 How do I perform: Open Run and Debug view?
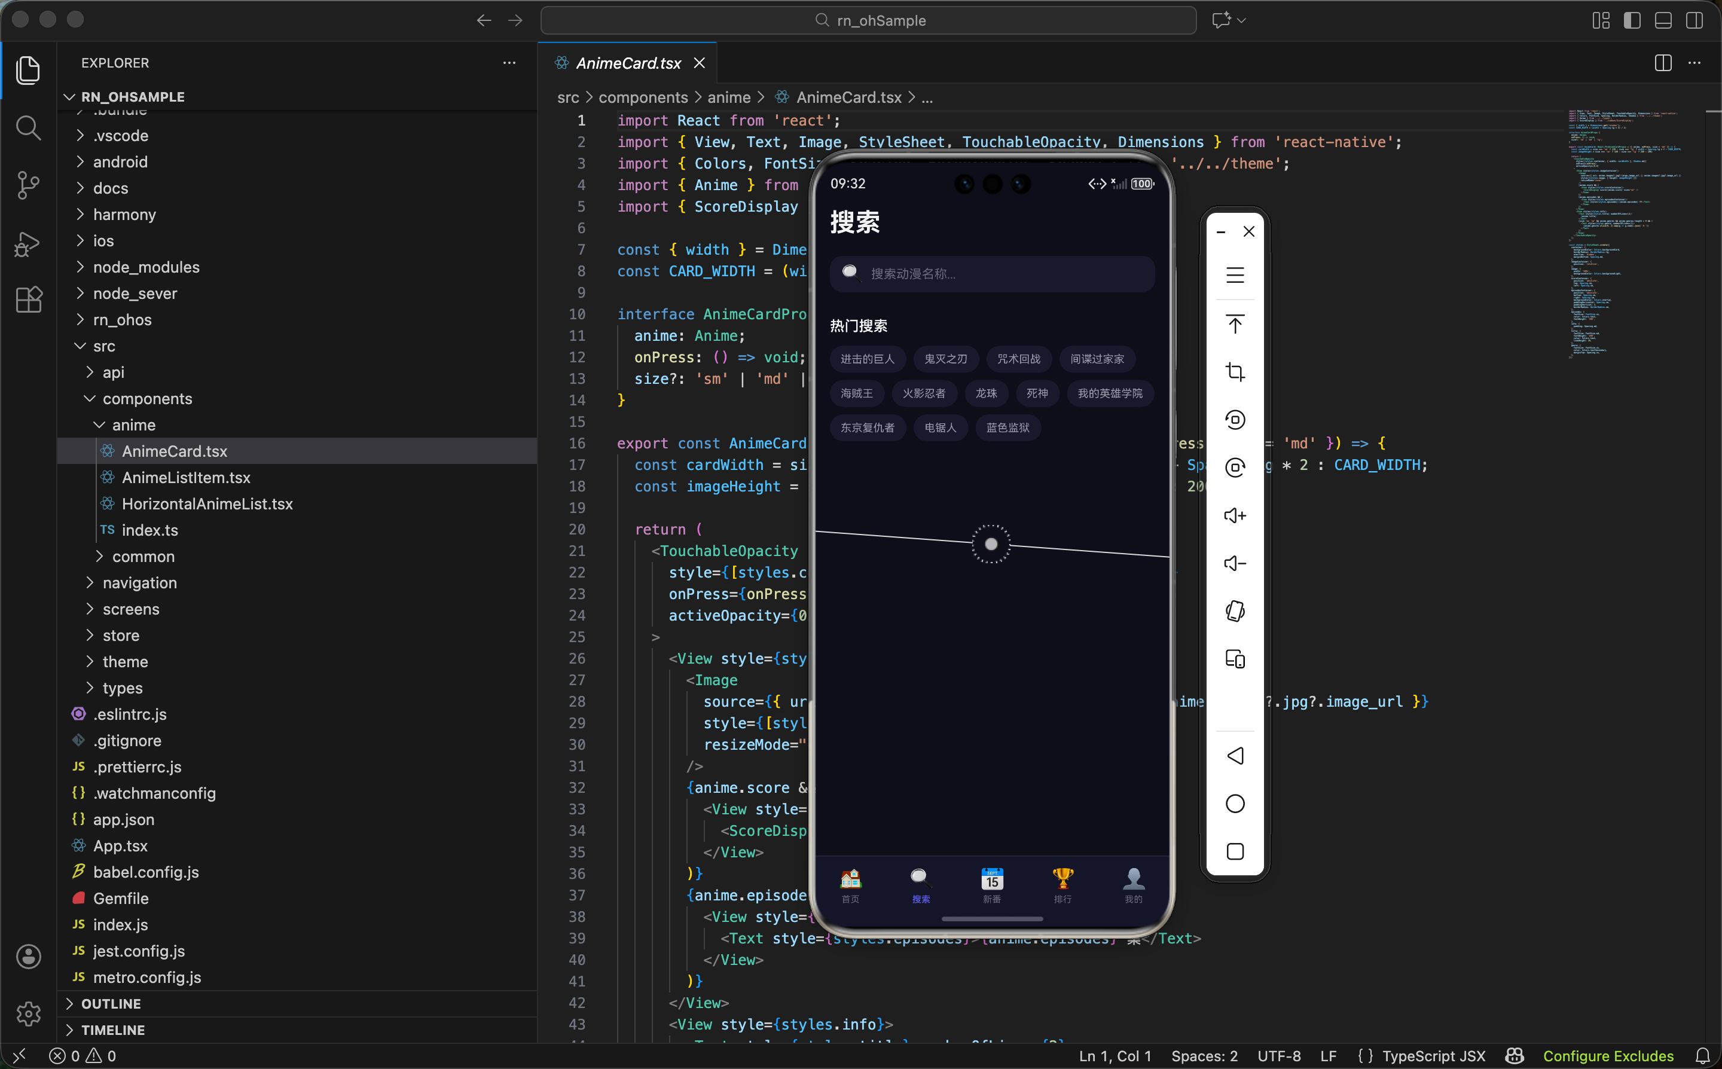(x=28, y=243)
